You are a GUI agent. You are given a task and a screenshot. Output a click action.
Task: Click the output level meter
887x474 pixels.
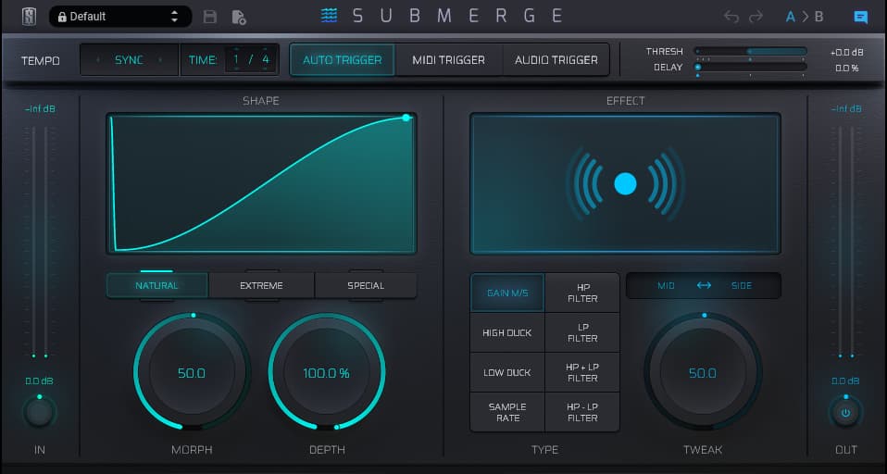click(x=846, y=242)
